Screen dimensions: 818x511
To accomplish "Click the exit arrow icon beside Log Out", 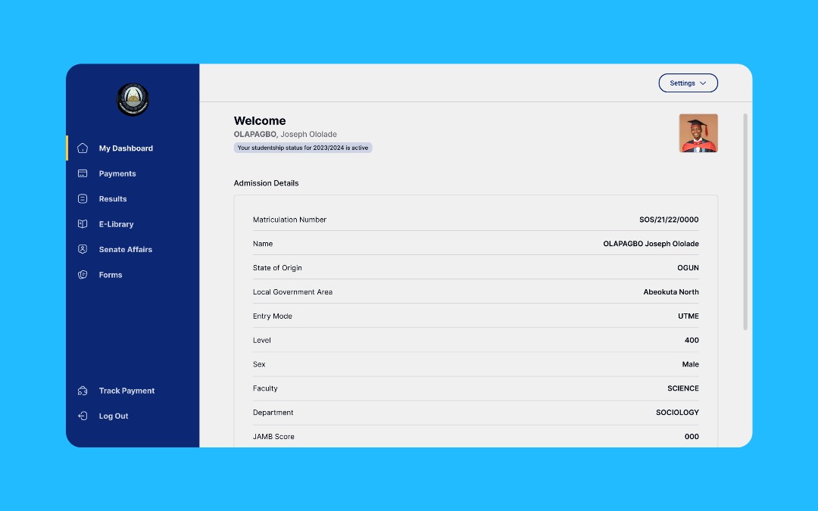I will pyautogui.click(x=83, y=416).
